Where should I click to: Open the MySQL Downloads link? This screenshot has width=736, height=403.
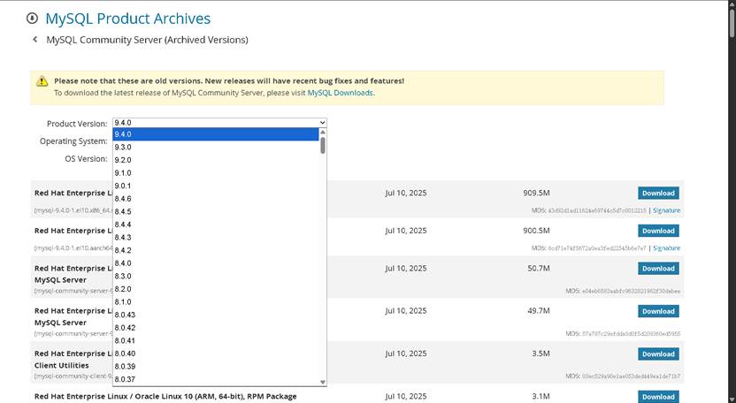[x=340, y=93]
